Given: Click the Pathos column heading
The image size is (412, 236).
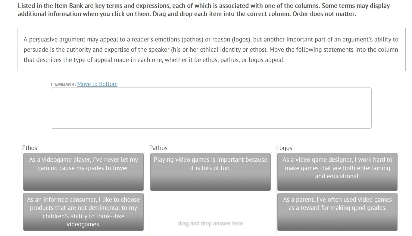Looking at the screenshot, I should [158, 148].
